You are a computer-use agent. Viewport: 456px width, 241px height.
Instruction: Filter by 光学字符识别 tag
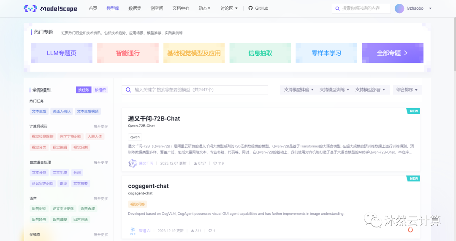coord(71,137)
